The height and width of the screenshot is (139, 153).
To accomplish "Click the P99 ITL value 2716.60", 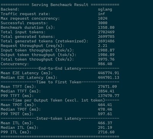I will click(106, 132).
